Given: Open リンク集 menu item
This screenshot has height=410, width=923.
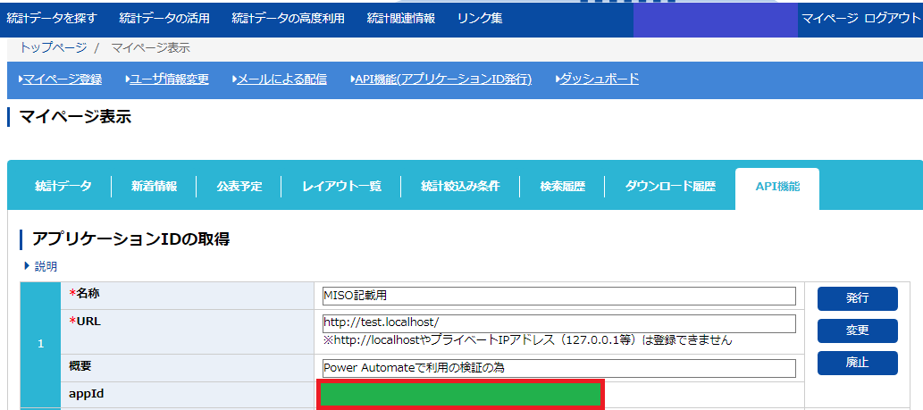Looking at the screenshot, I should tap(479, 18).
